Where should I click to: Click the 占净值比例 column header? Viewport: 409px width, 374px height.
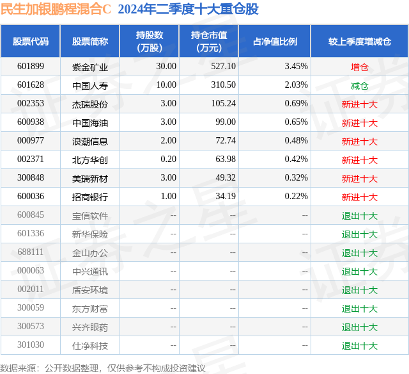(x=275, y=41)
